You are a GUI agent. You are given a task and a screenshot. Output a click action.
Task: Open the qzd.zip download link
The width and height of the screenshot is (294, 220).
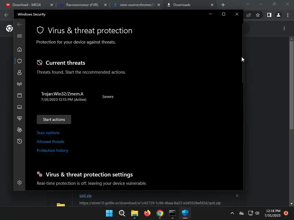[86, 195]
